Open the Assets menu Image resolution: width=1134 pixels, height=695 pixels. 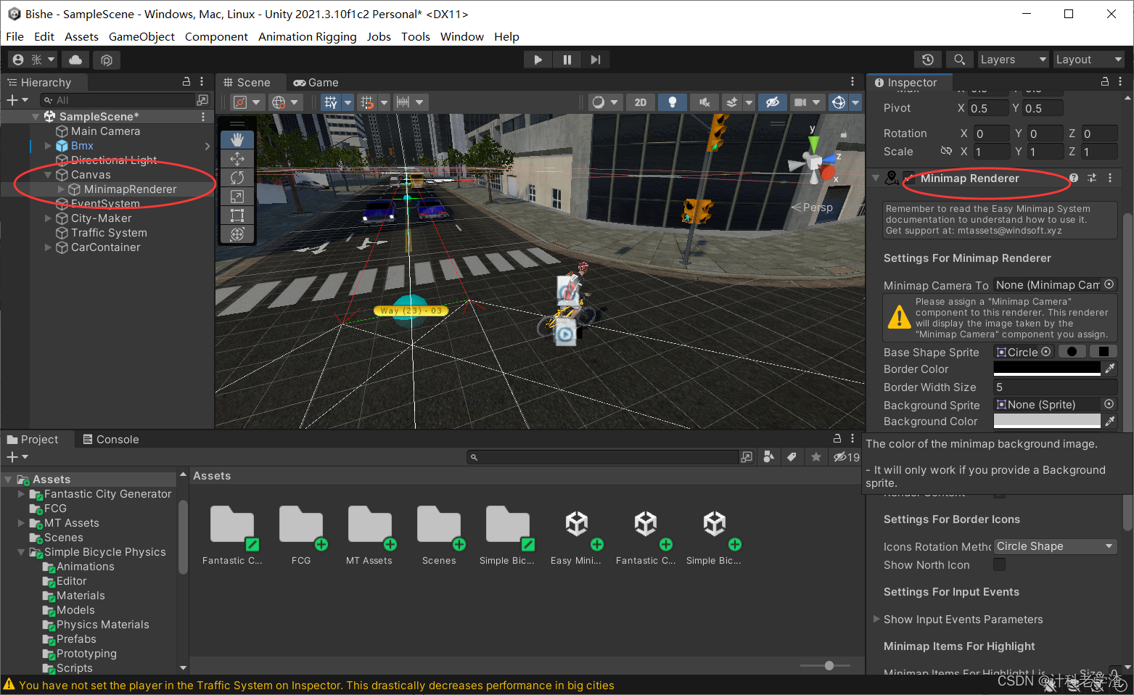pyautogui.click(x=81, y=36)
